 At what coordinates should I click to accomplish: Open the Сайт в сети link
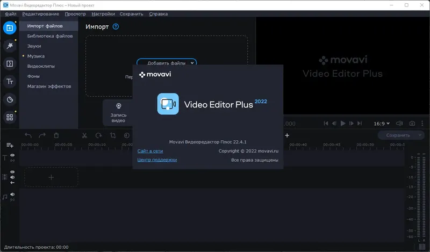[150, 151]
